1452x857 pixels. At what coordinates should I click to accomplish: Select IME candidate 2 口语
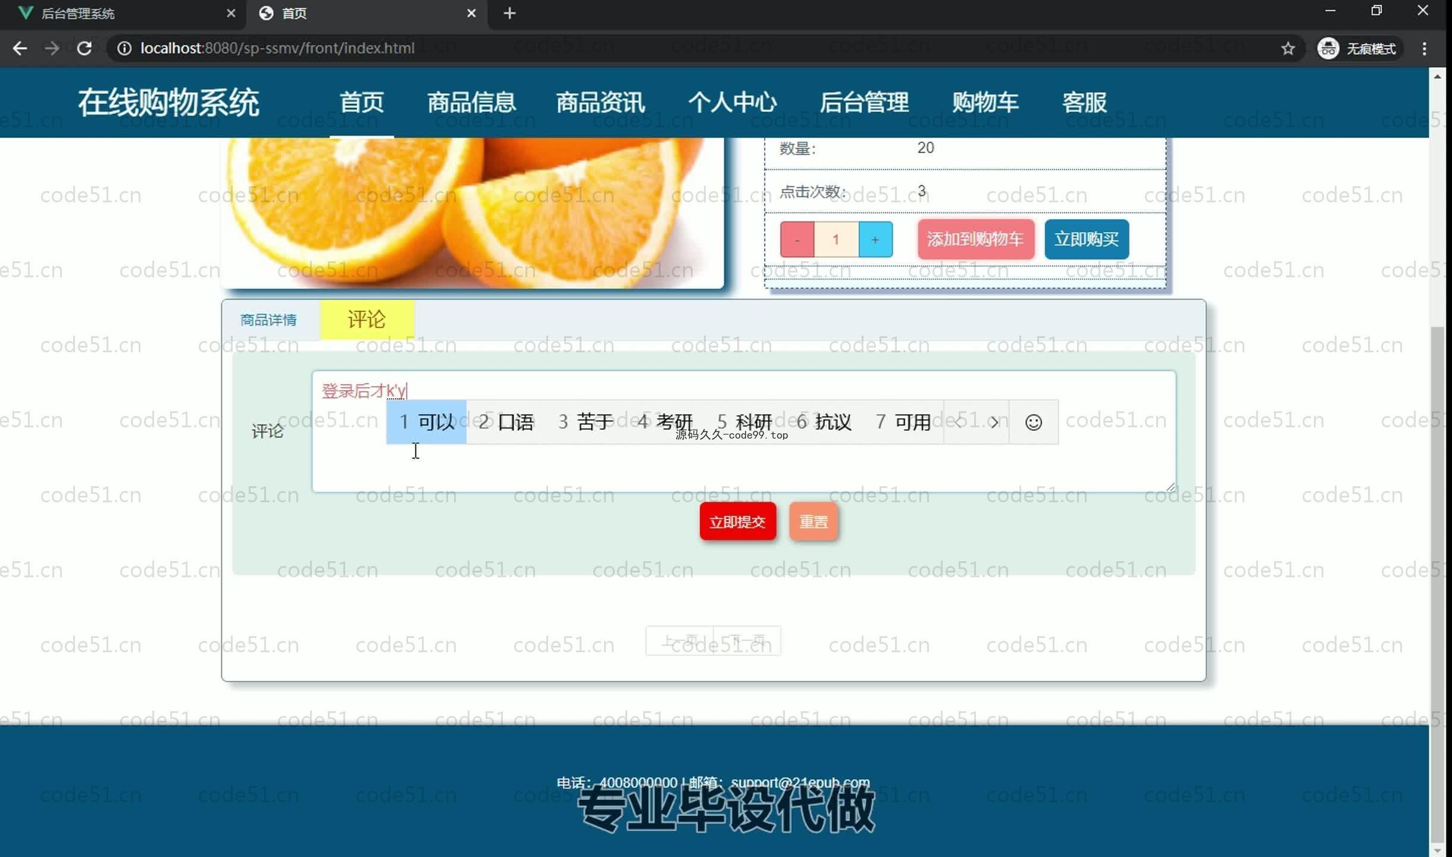506,422
